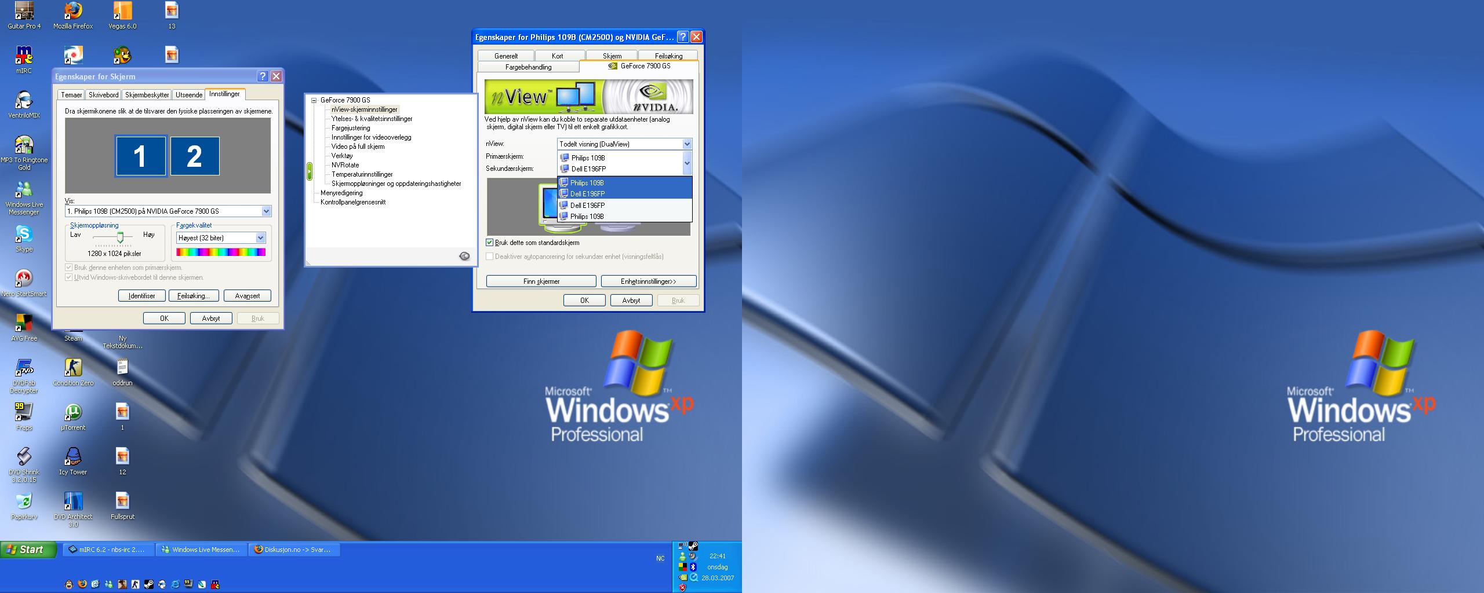Click the 'Enhetsinnstillinger>>' button
Screen dimensions: 1484x593
[x=649, y=281]
